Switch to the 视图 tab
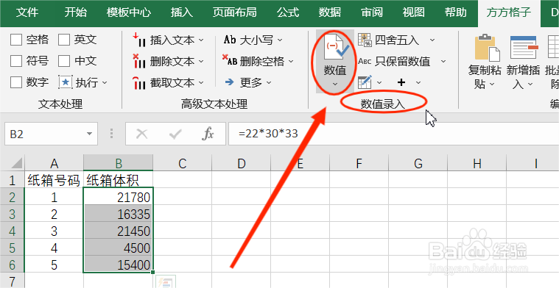559x288 pixels. point(414,12)
